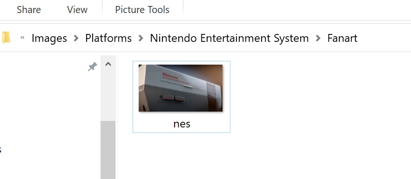Select the nes console thumbnail image
The image size is (411, 179).
pyautogui.click(x=181, y=88)
